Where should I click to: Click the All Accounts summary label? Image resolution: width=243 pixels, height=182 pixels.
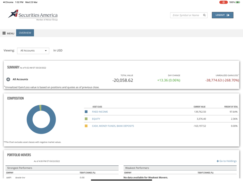[20, 79]
